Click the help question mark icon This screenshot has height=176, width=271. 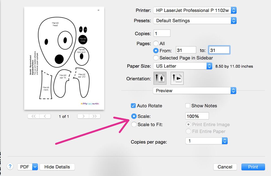click(10, 167)
